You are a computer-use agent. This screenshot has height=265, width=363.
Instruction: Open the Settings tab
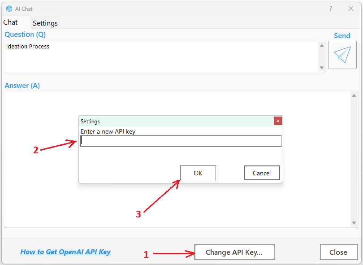pos(45,23)
